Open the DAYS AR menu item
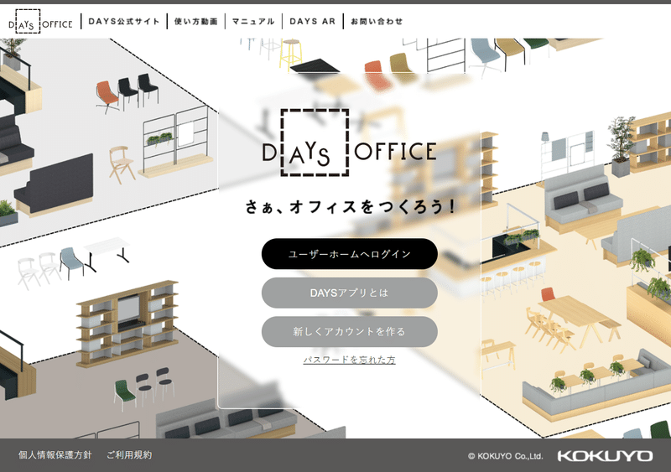Viewport: 671px width, 472px height. coord(312,22)
